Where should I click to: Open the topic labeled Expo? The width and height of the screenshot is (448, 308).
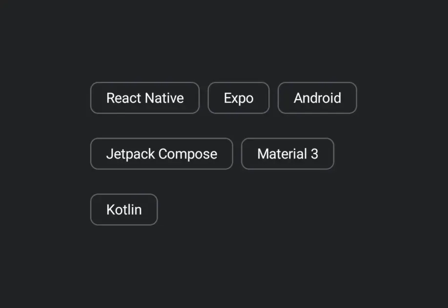coord(239,98)
